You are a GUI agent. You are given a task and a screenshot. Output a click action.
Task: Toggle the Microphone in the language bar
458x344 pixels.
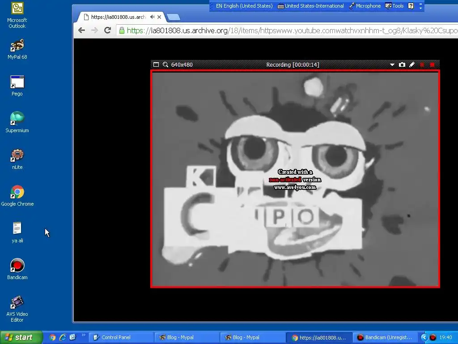(365, 6)
